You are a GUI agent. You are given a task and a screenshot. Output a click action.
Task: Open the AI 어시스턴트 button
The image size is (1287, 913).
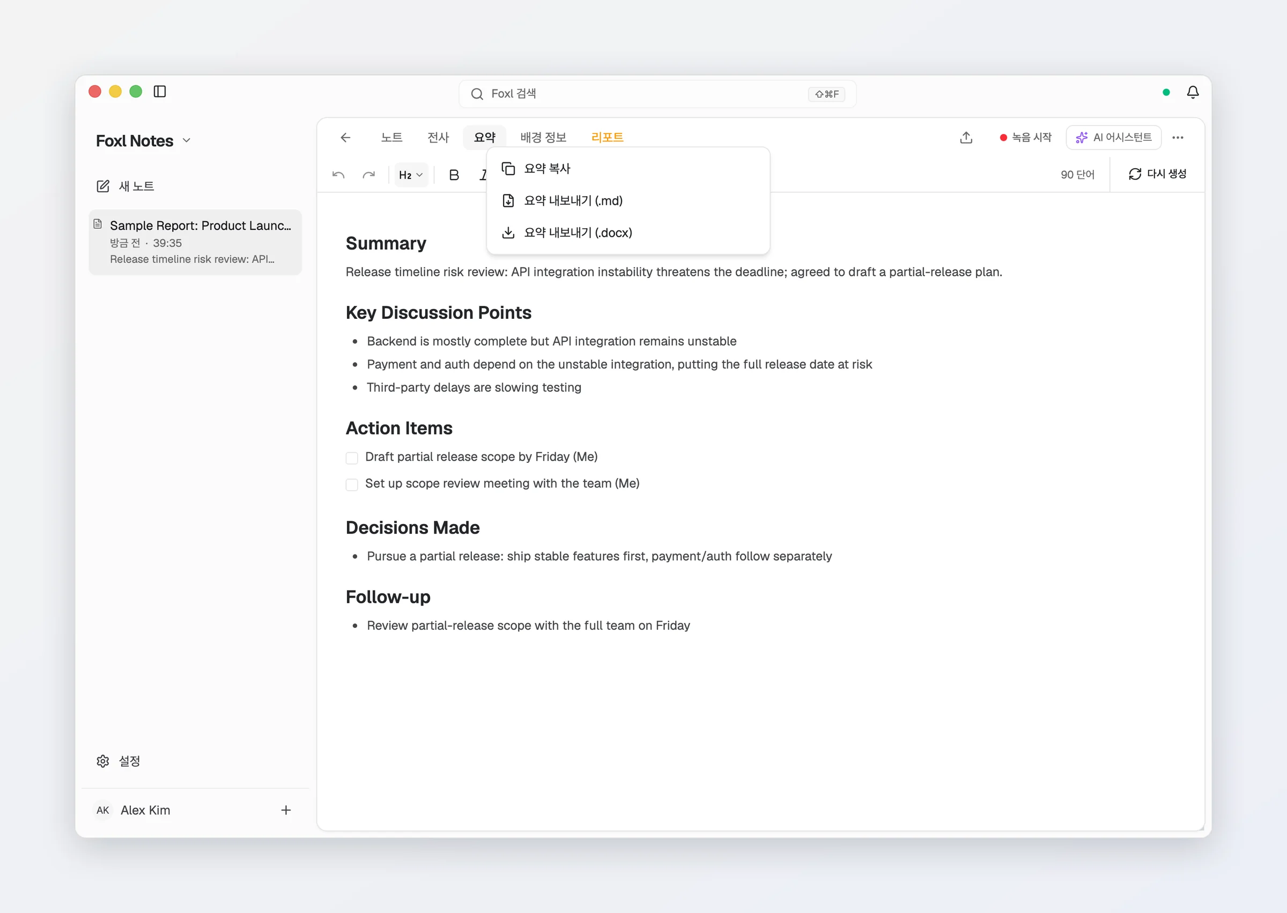(x=1113, y=138)
